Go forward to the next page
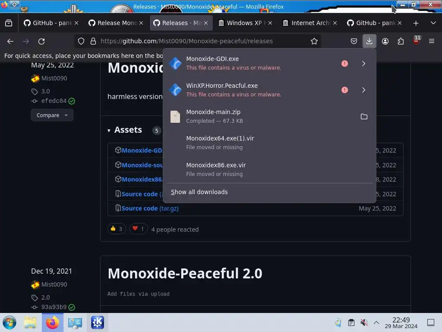 (26, 41)
